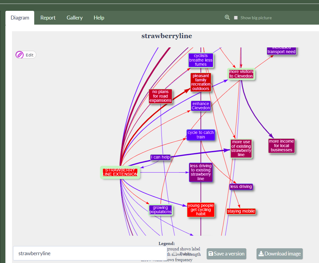Select the more income for local businesses node

[x=281, y=146]
